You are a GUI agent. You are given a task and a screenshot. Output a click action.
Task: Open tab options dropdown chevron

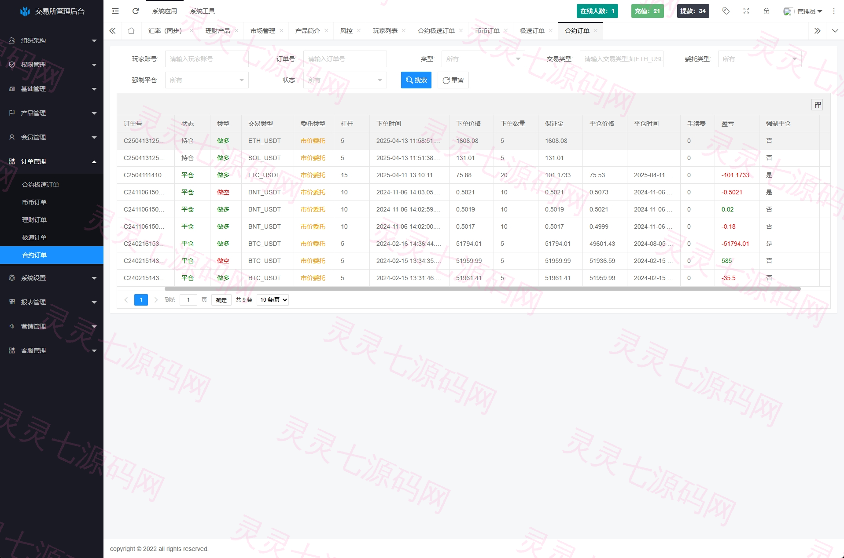coord(835,31)
